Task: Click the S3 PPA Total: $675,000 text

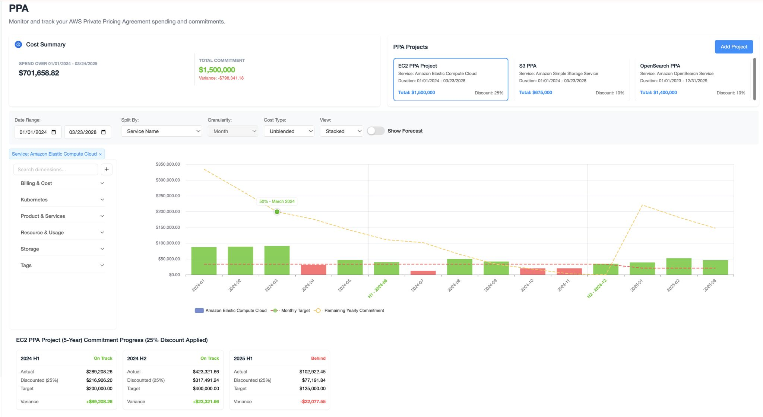Action: pyautogui.click(x=535, y=92)
